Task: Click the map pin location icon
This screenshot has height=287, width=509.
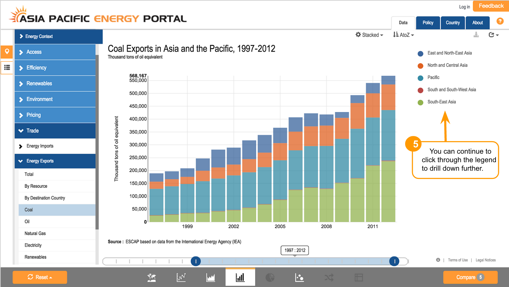Action: click(7, 52)
